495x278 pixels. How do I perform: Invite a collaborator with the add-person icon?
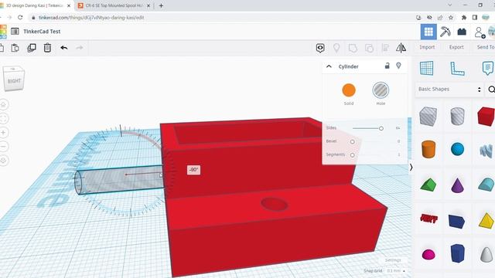480,32
